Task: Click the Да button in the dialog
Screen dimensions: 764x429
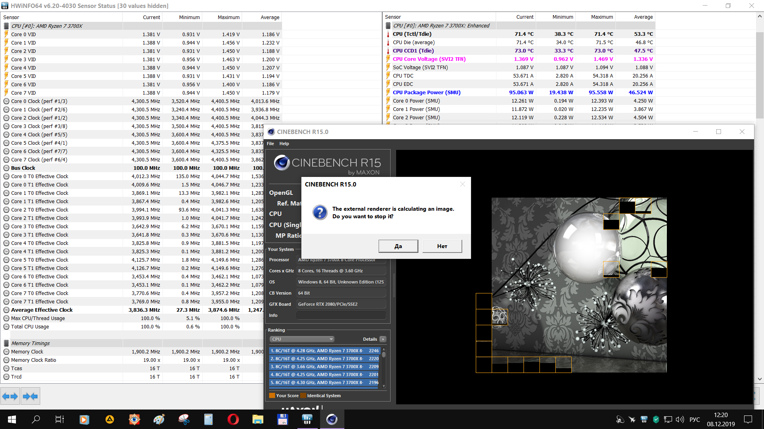Action: coord(398,246)
